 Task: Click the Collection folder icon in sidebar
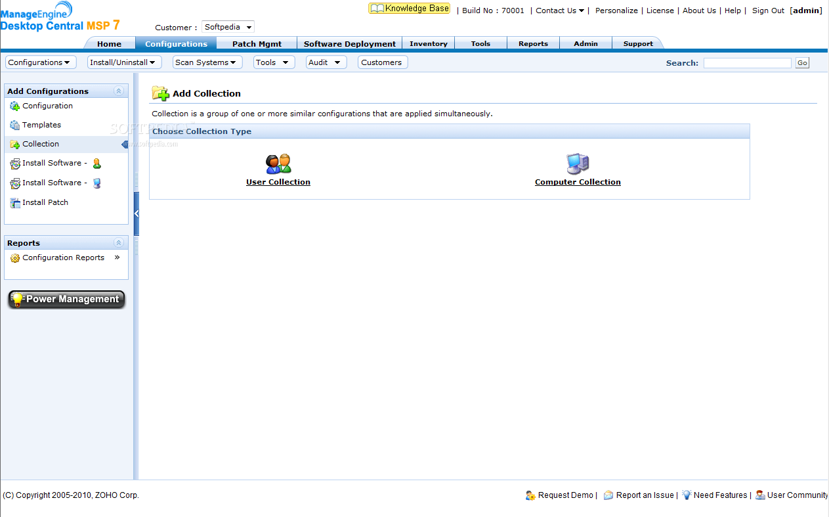click(14, 145)
